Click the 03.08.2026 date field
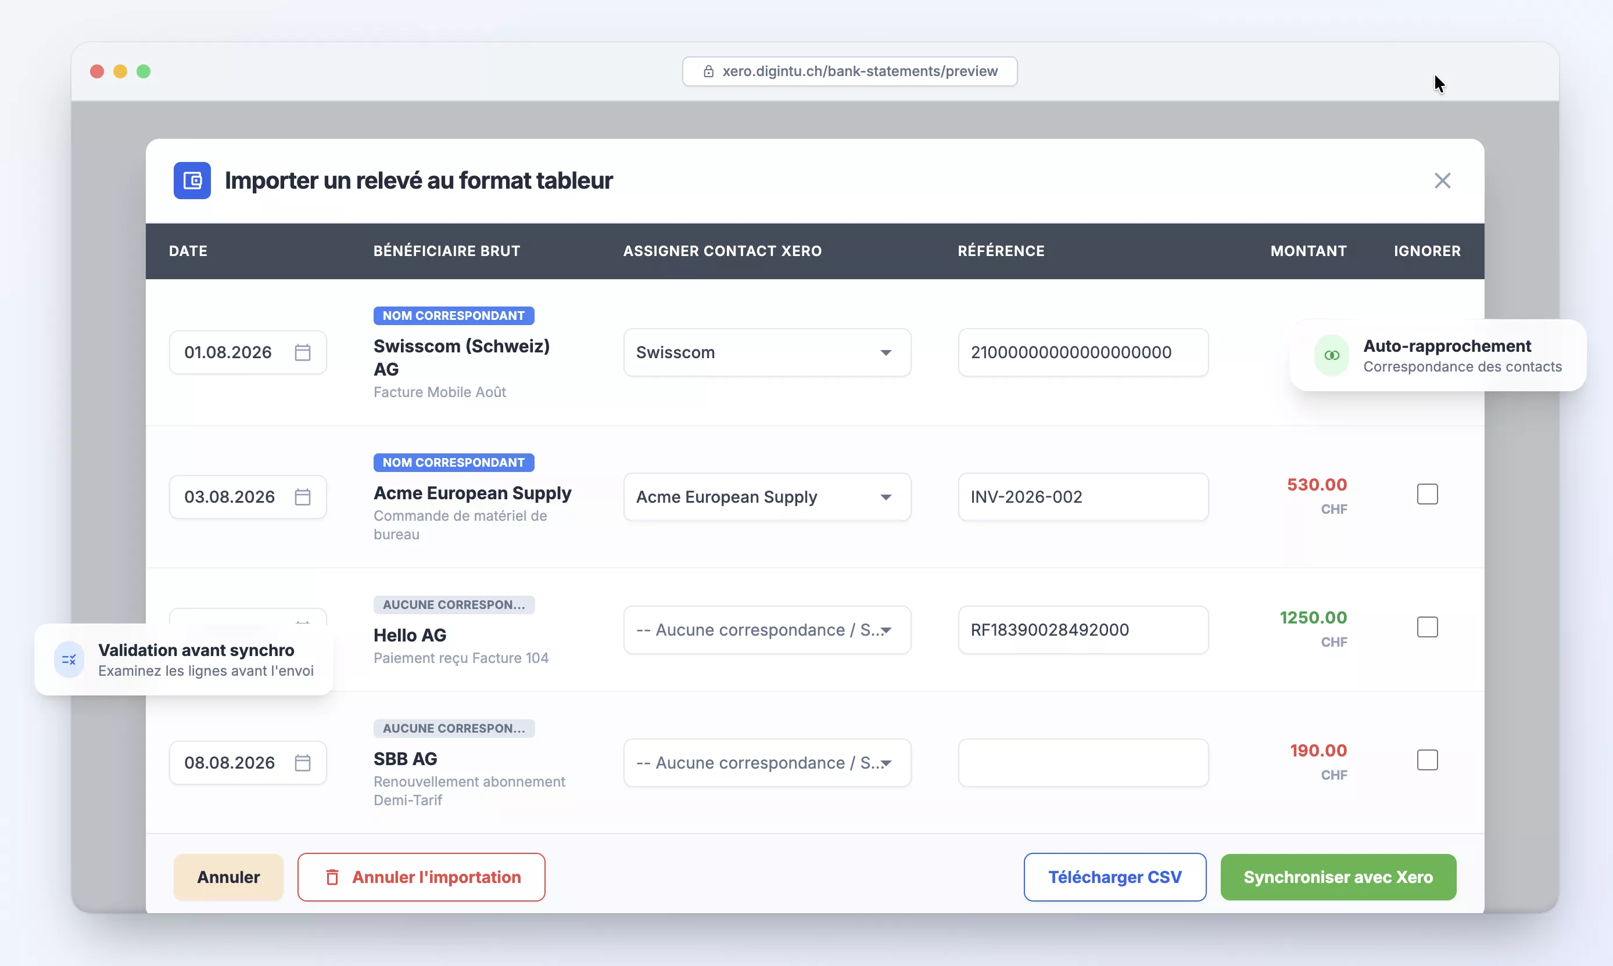This screenshot has height=966, width=1613. click(248, 497)
